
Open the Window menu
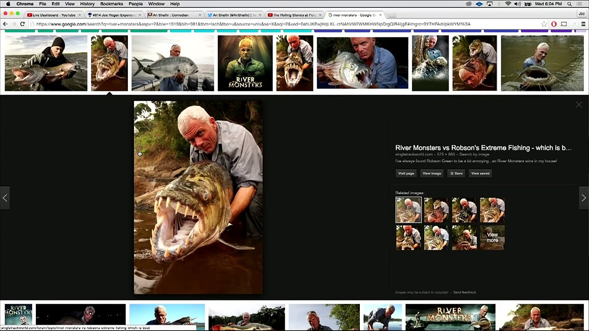pos(156,4)
